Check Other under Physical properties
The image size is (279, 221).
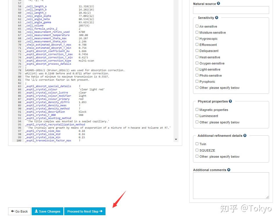[x=197, y=122]
